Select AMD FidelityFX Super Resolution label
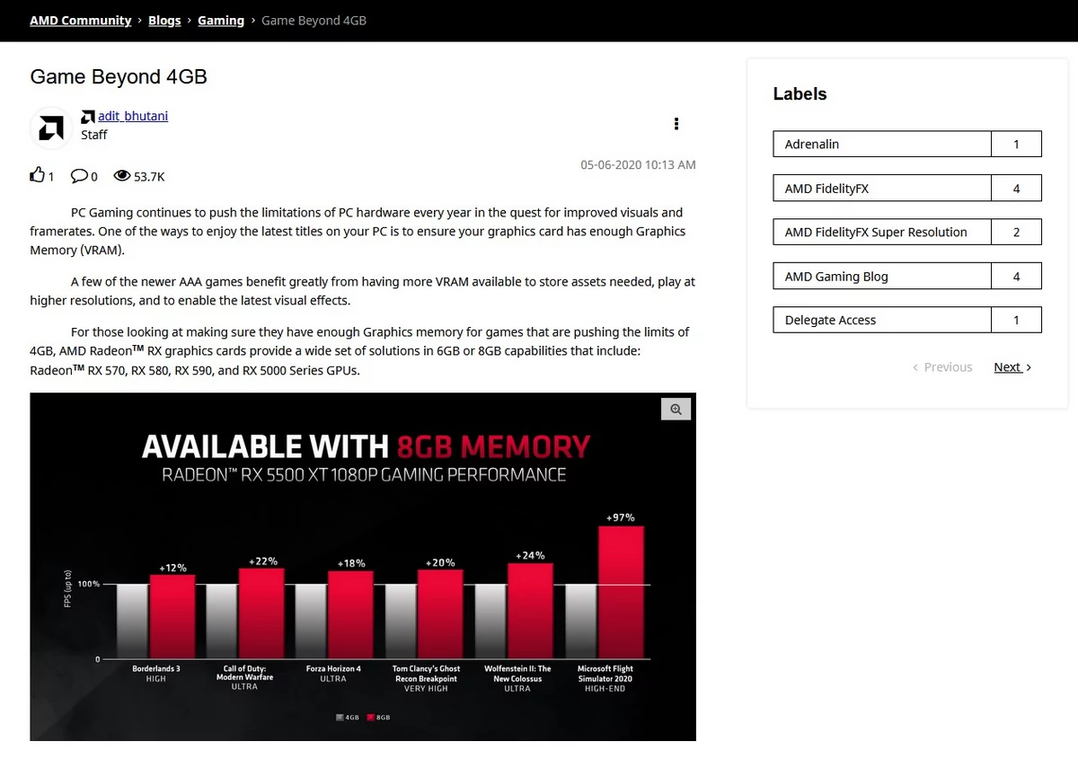Viewport: 1078px width, 759px height. tap(881, 232)
